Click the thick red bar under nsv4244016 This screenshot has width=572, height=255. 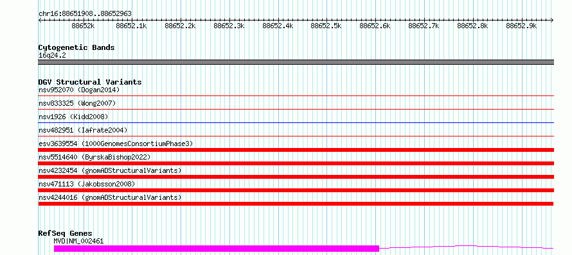click(x=296, y=204)
